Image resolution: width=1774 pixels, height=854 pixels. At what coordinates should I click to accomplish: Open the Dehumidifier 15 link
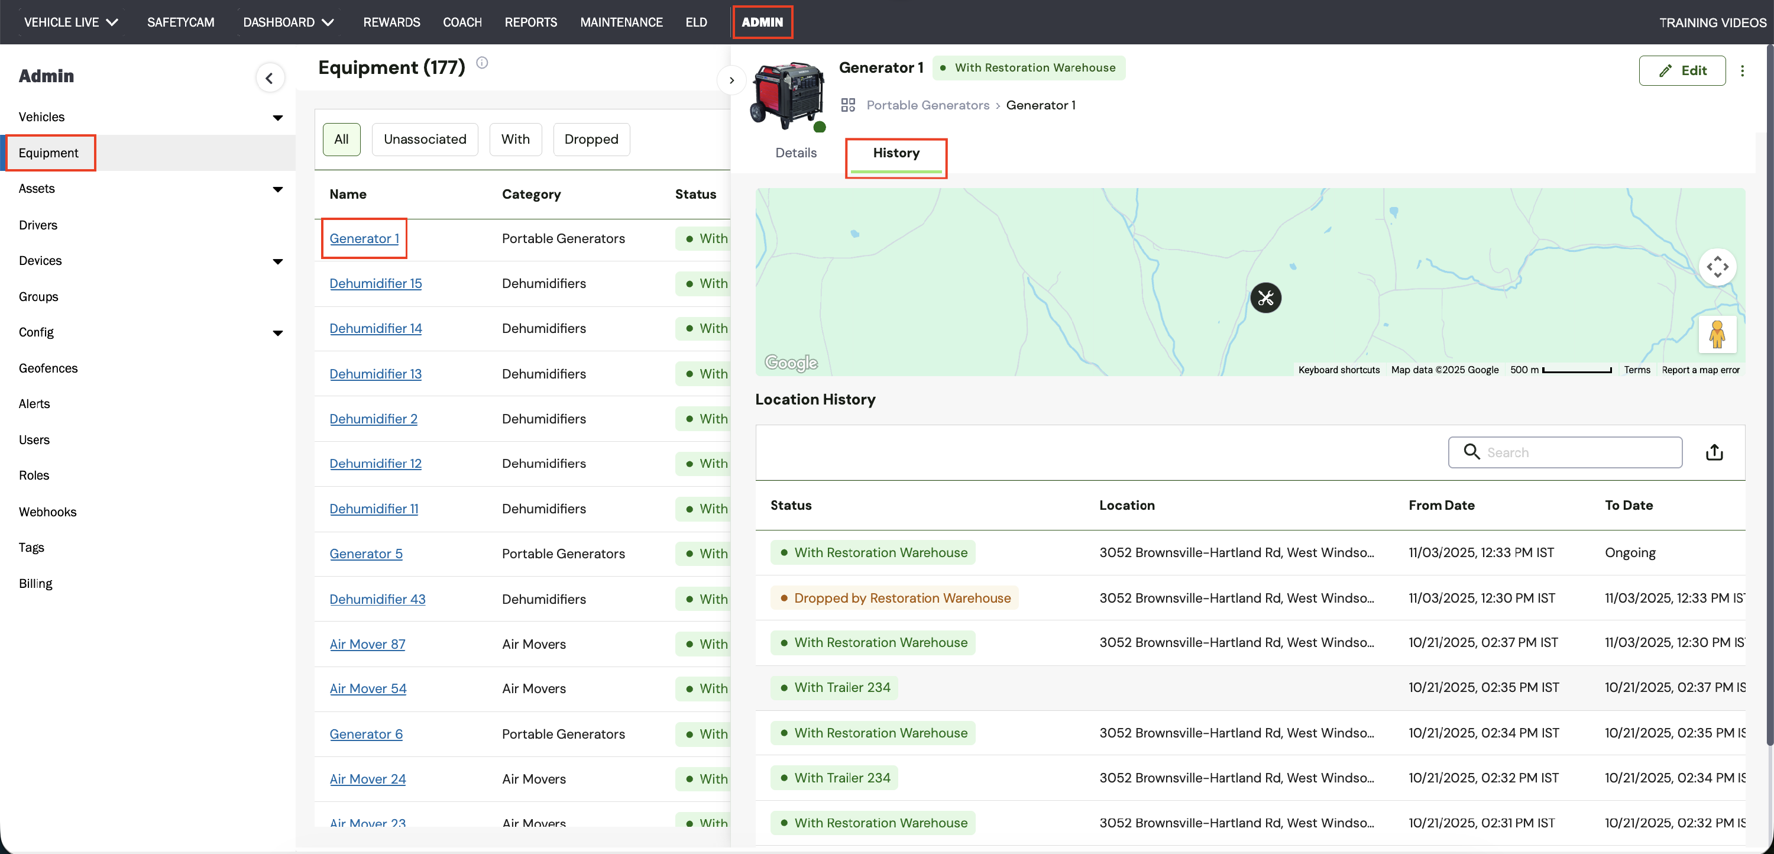coord(375,283)
